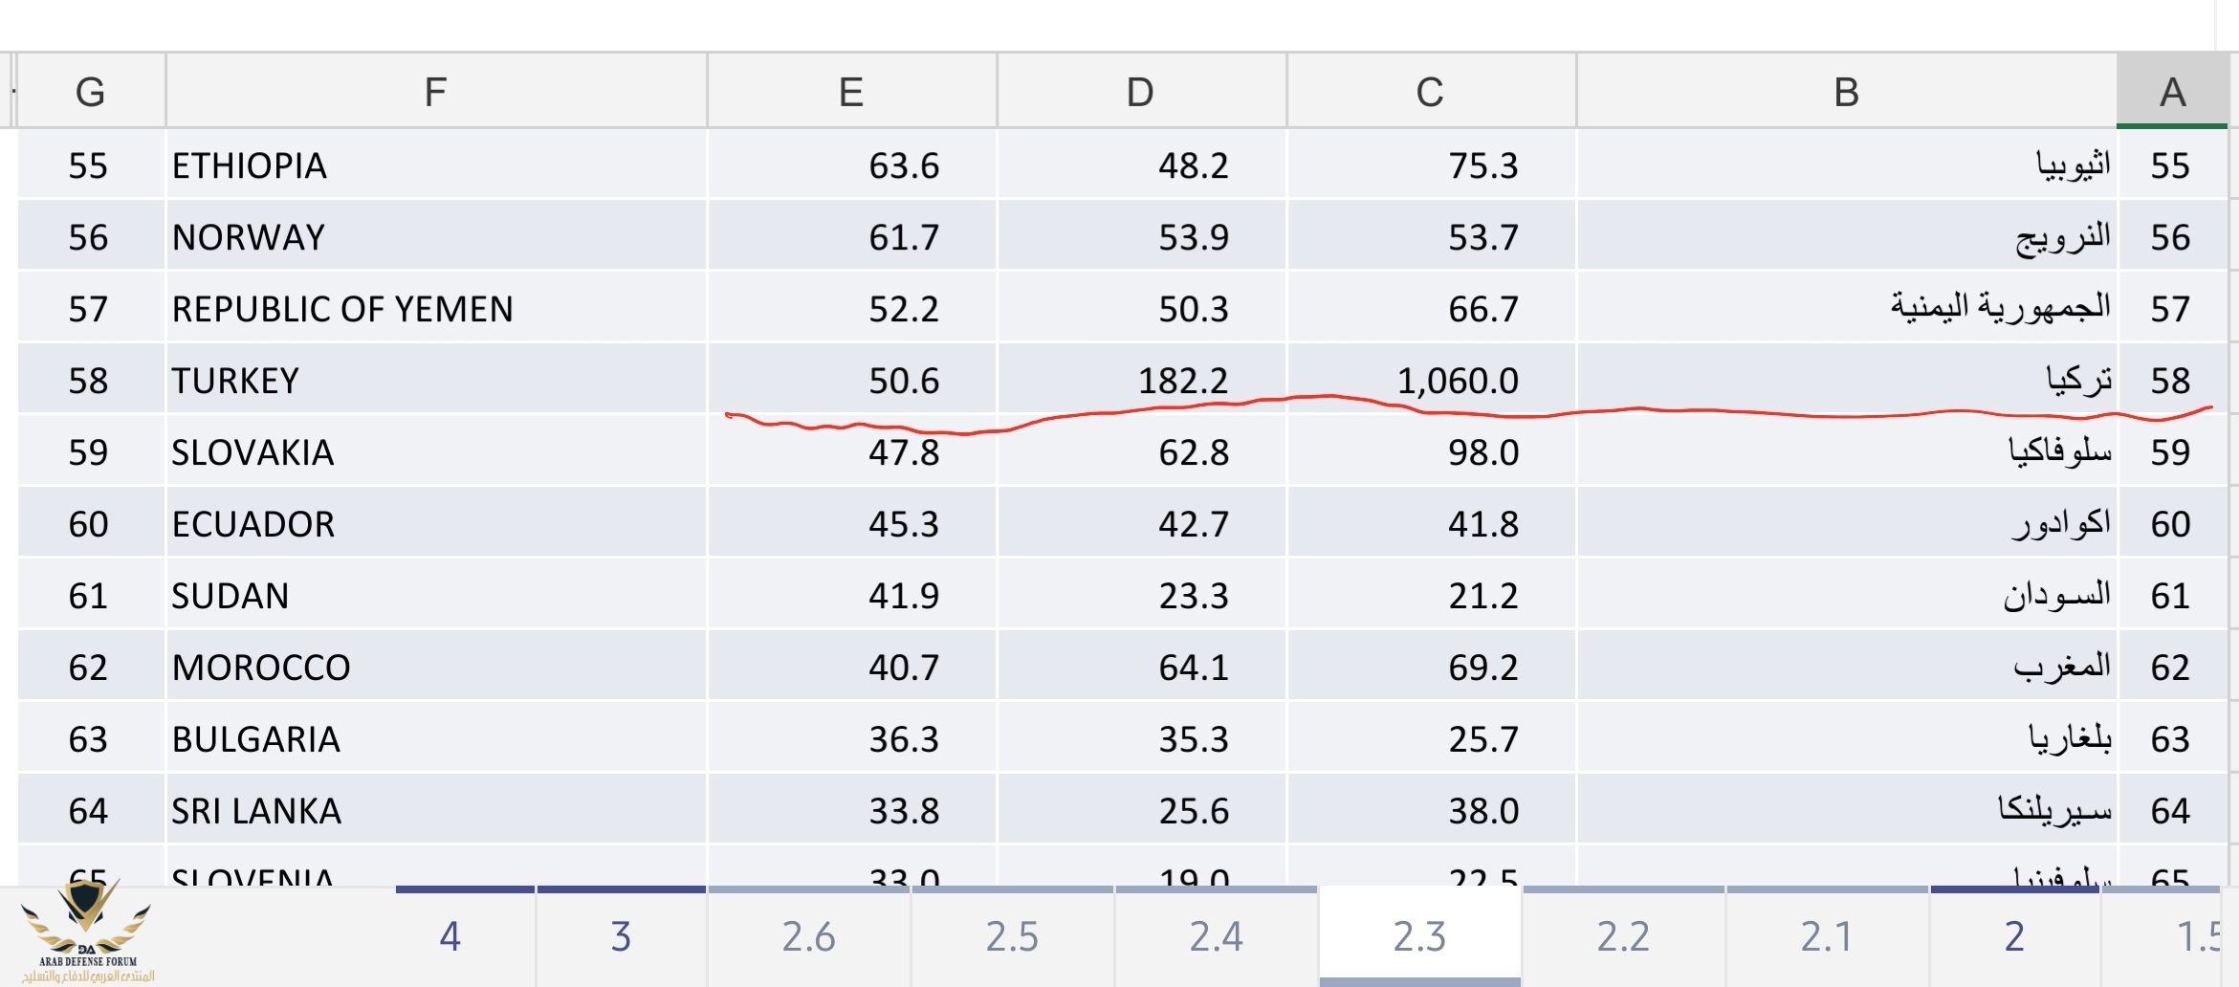The height and width of the screenshot is (987, 2239).
Task: Select column E header
Action: [850, 92]
